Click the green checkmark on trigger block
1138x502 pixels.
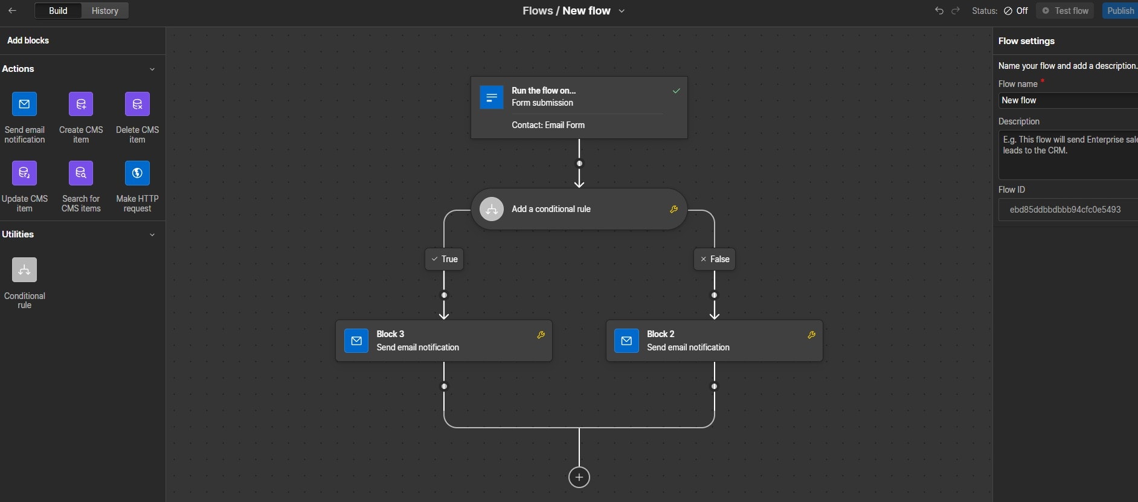[677, 91]
